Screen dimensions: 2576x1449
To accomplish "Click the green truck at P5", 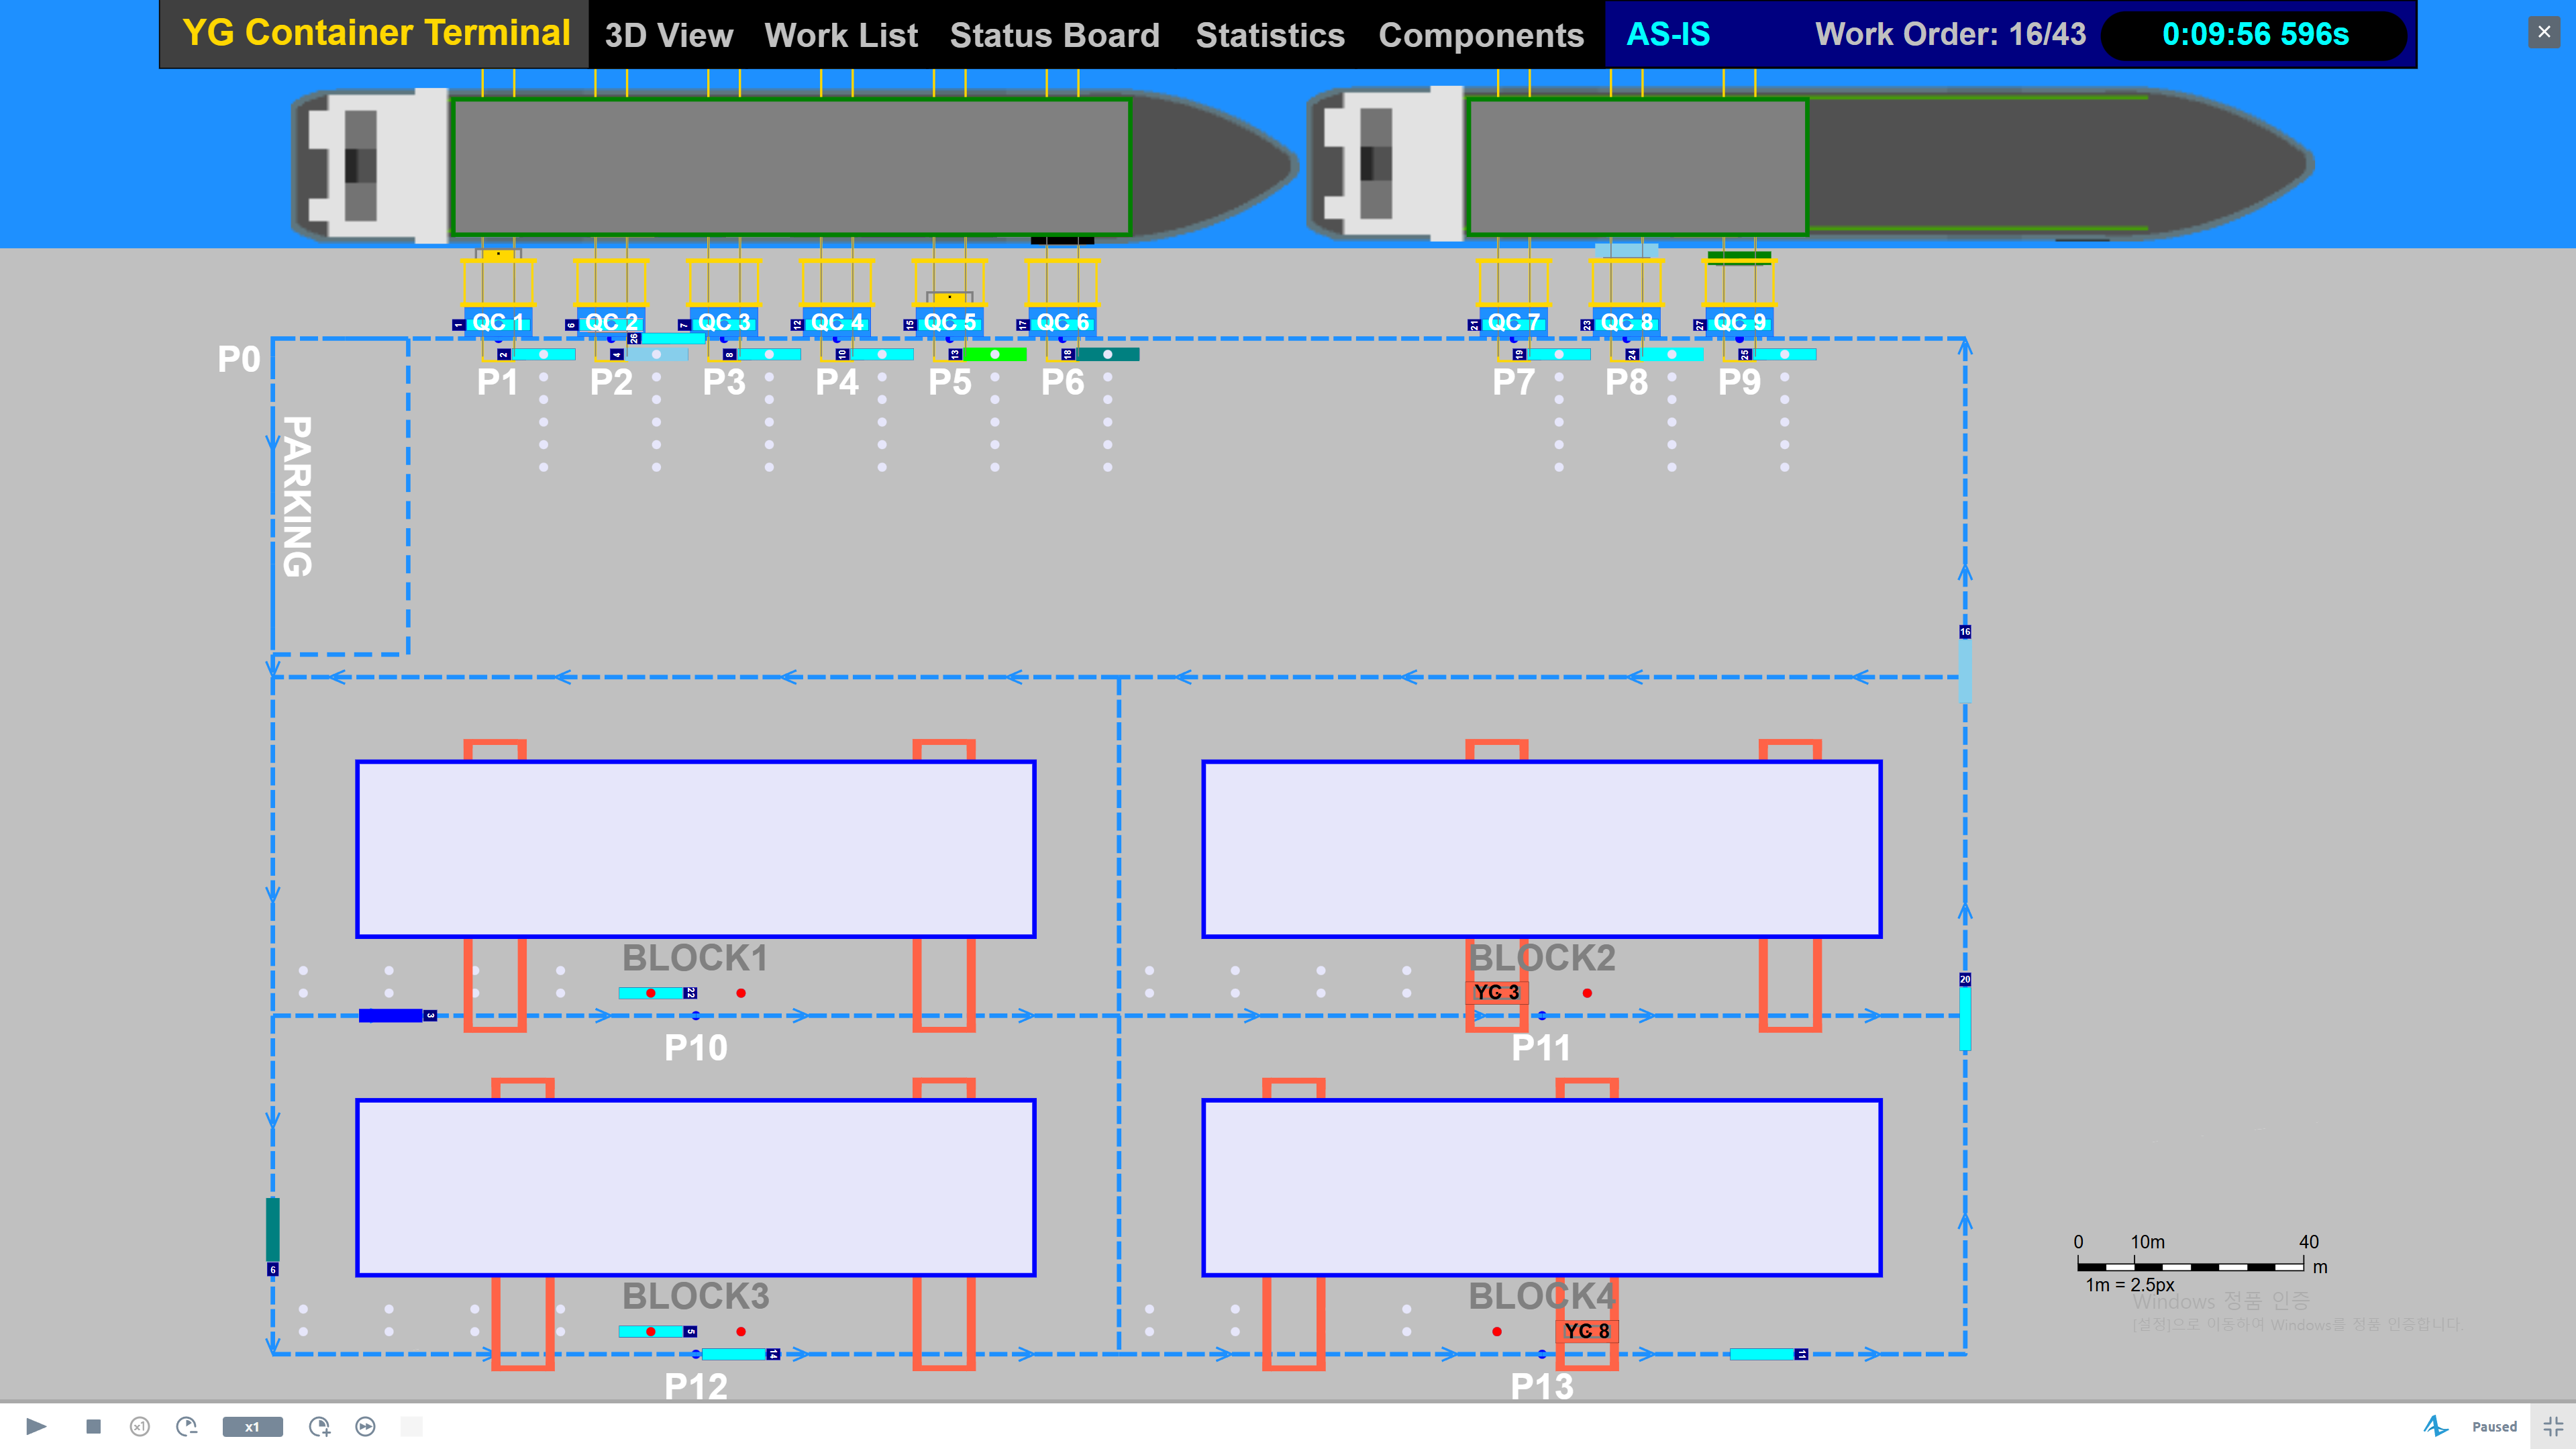I will [994, 354].
